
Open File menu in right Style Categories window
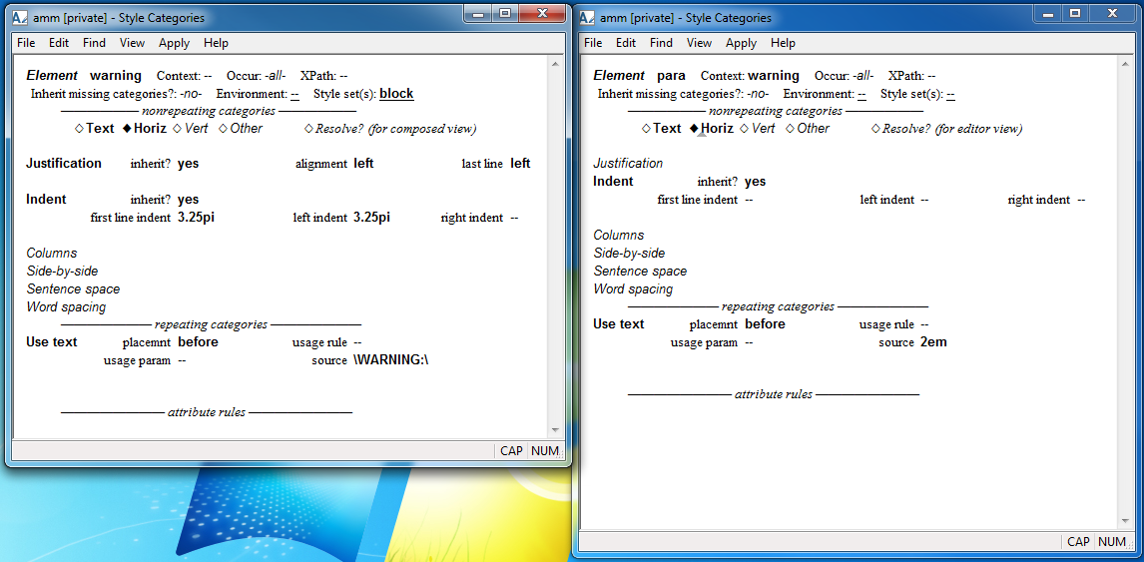593,43
